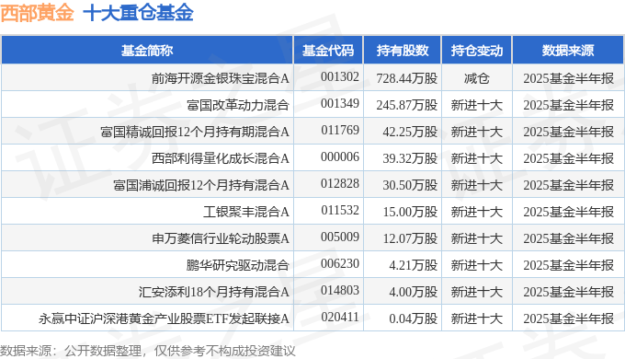Select 永赢中证沪深港黄金产业股票ETF发起联接A
Image resolution: width=625 pixels, height=359 pixels.
coord(164,318)
